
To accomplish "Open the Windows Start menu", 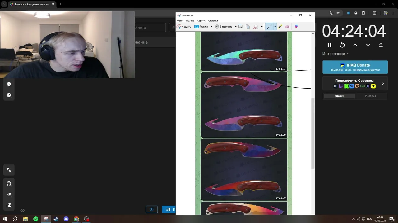I will pyautogui.click(x=5, y=219).
